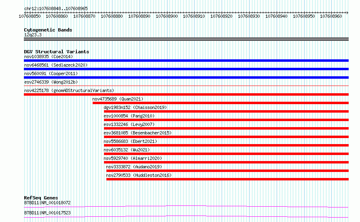
Task: Open variant nsv560091 (Cooper2011) label
Action: 51,73
